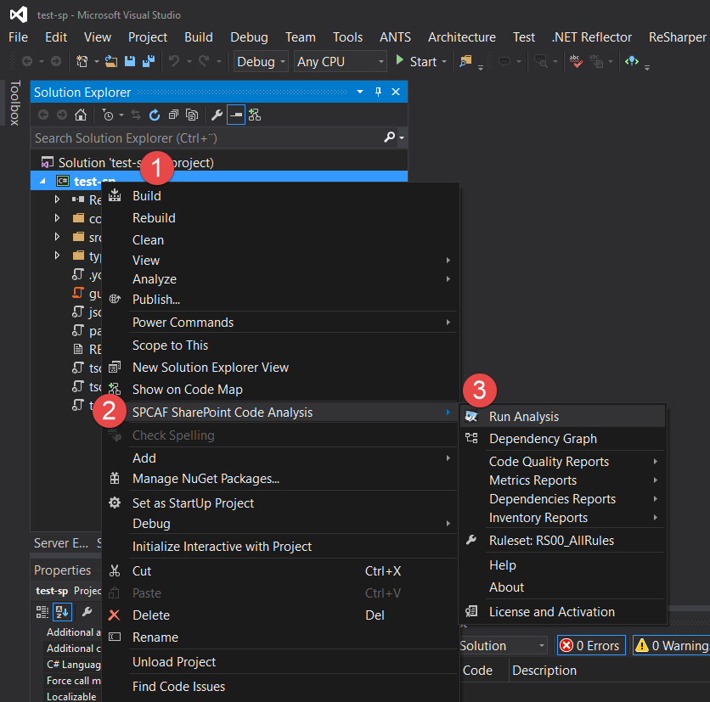710x702 pixels.
Task: Sort the Error List by the Code column
Action: coord(477,671)
